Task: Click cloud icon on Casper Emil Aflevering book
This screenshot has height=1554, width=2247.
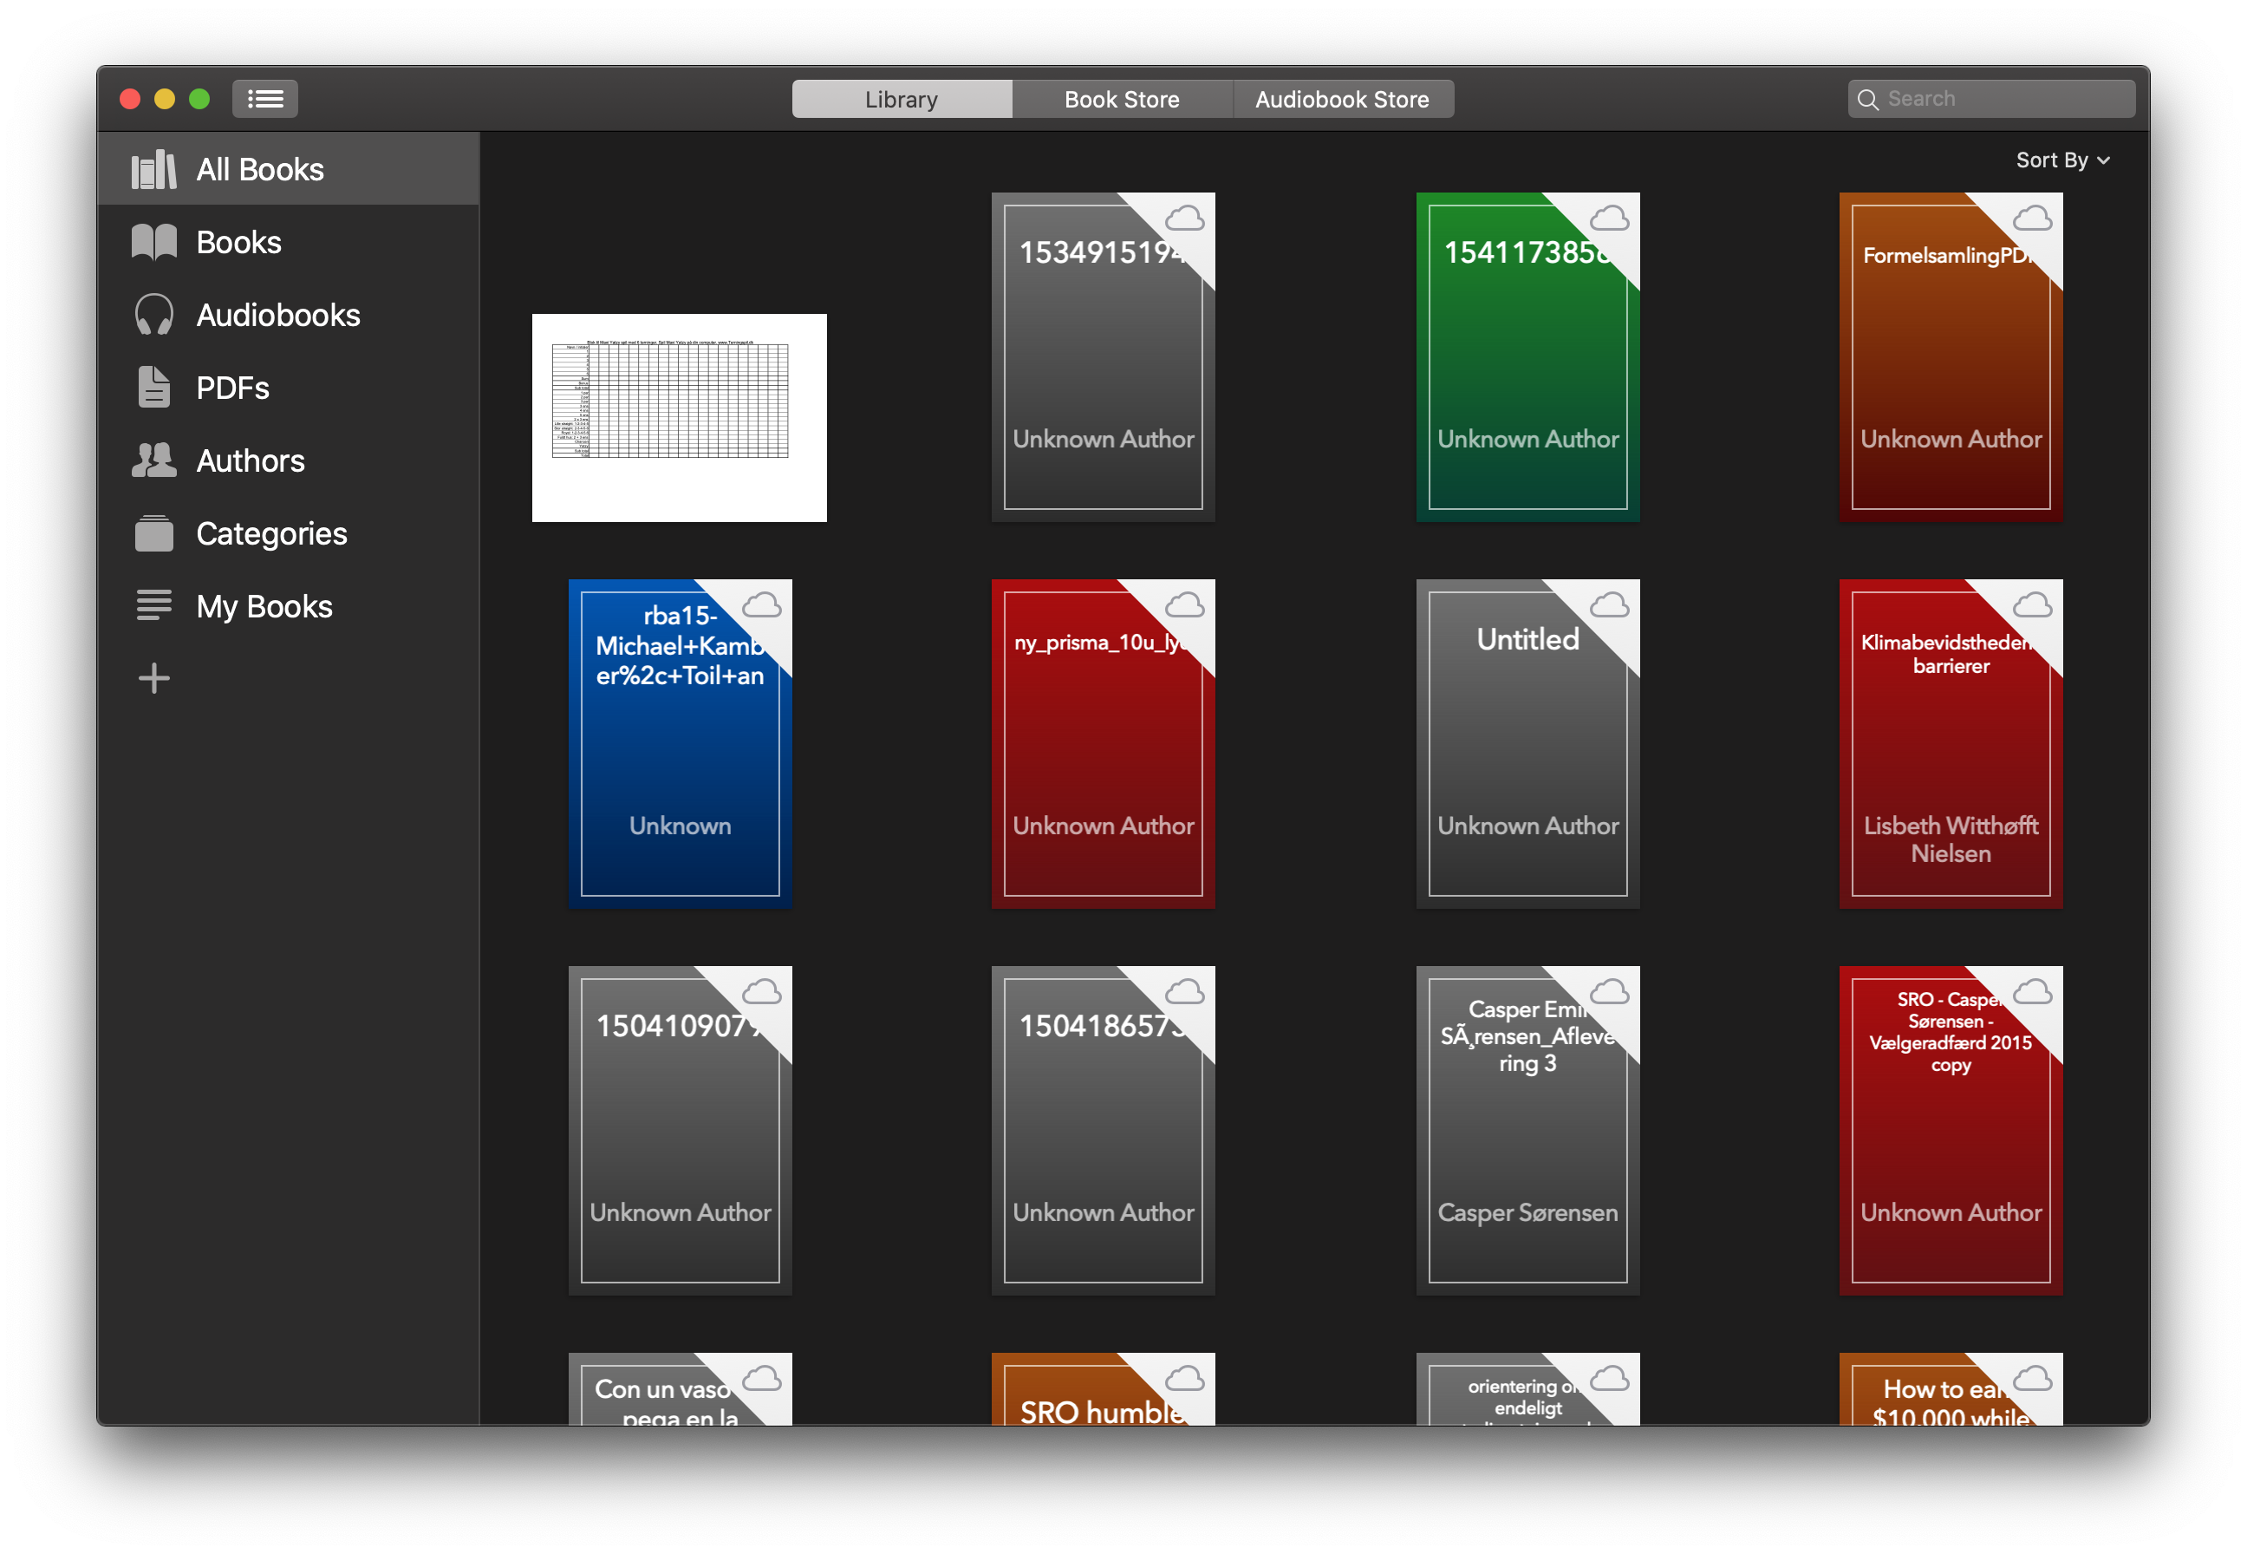Action: [x=1609, y=992]
